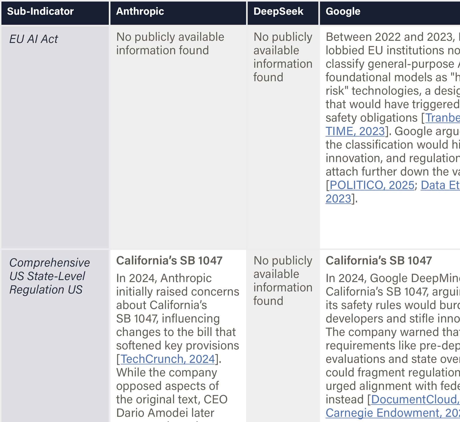Open the Carnegie Endowment citation link
The height and width of the screenshot is (422, 460).
click(393, 413)
